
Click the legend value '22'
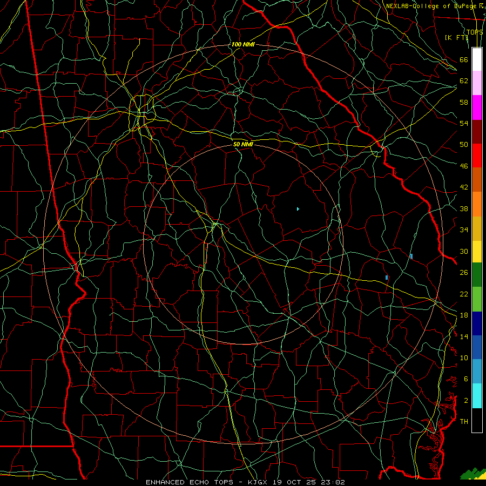point(464,294)
